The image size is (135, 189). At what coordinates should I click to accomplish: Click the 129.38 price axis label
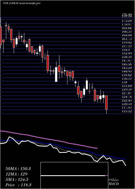pyautogui.click(x=127, y=90)
